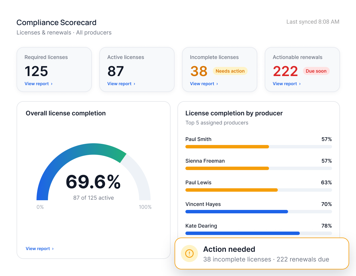Screen dimensions: 356x276
Task: Click the Action needed notification title
Action: (x=229, y=249)
